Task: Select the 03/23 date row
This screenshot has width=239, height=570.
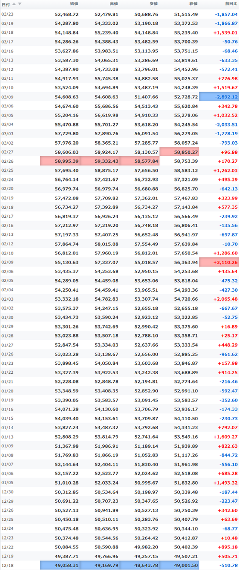Action: pyautogui.click(x=119, y=14)
